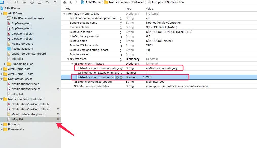Collapse the APNSDemo group folder
Screen dimensions: 257x148
[x=2, y=13]
